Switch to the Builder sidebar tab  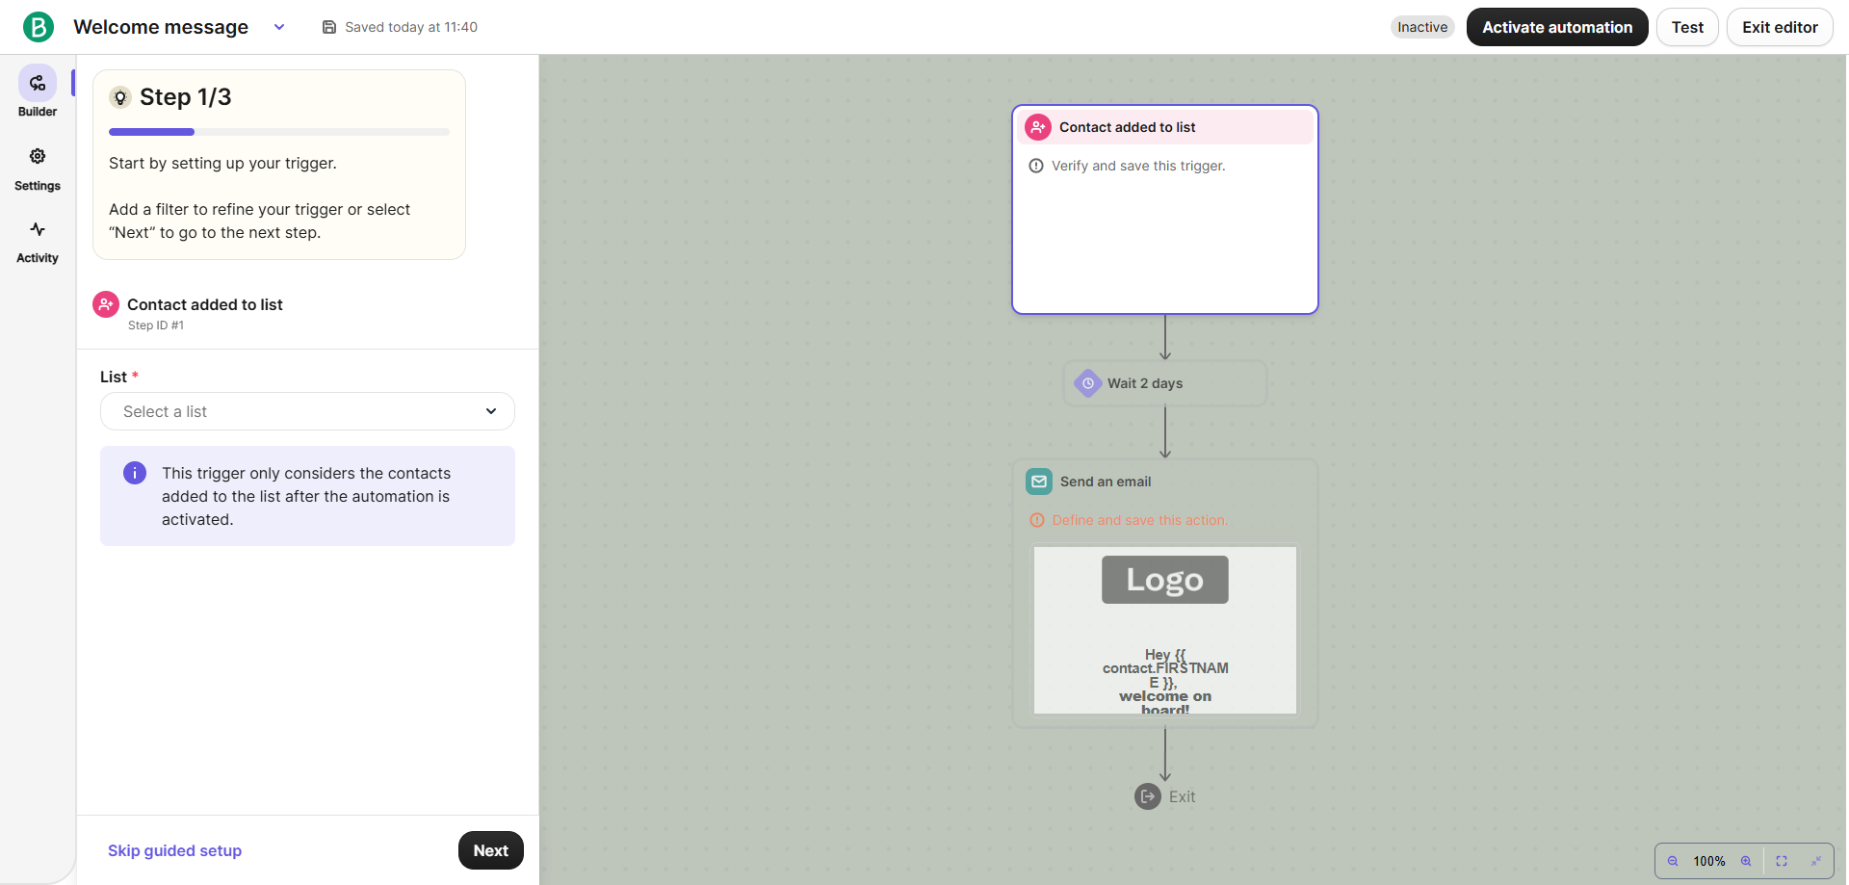[x=38, y=92]
